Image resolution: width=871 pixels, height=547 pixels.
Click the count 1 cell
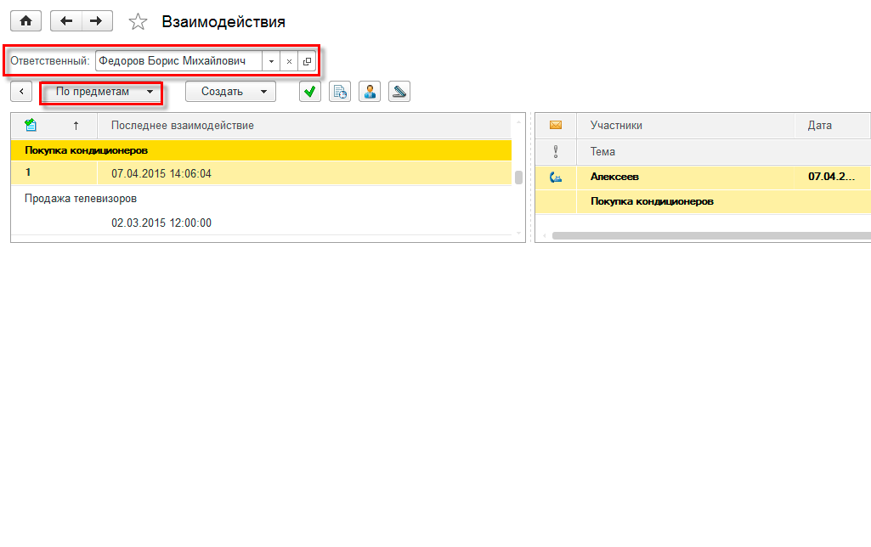(54, 173)
